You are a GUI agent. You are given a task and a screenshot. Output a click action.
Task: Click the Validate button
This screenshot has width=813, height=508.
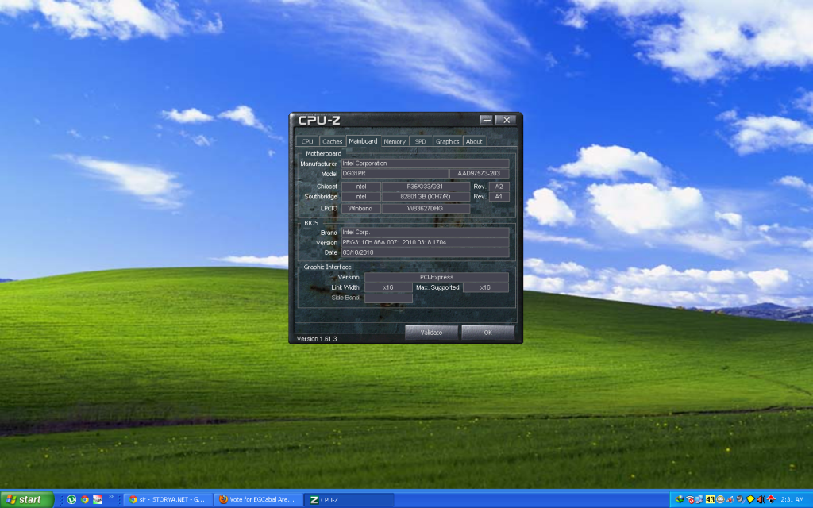pos(431,333)
